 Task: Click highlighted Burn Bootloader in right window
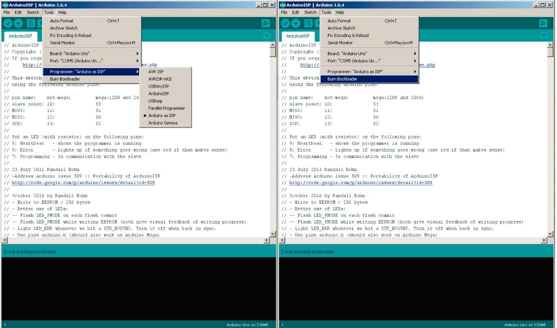coord(369,79)
